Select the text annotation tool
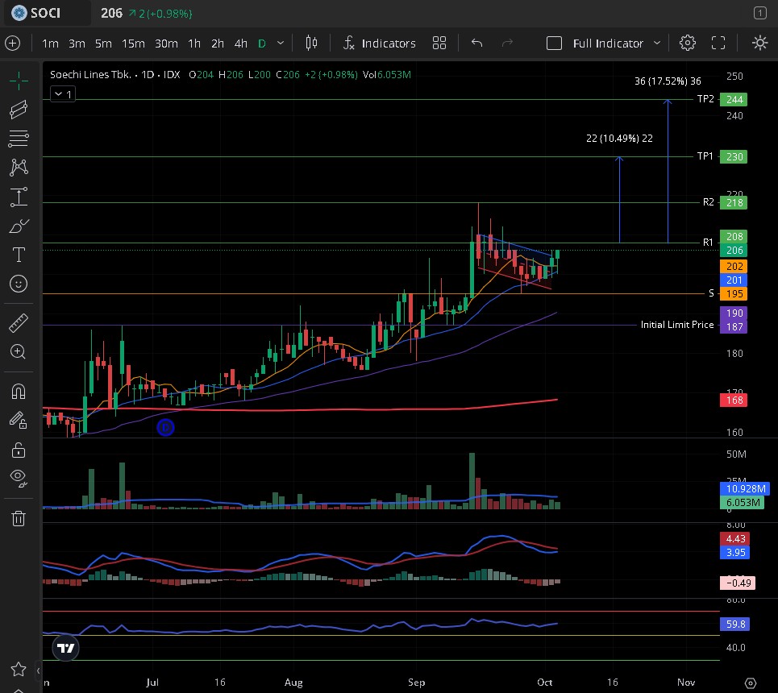778x693 pixels. click(x=18, y=255)
